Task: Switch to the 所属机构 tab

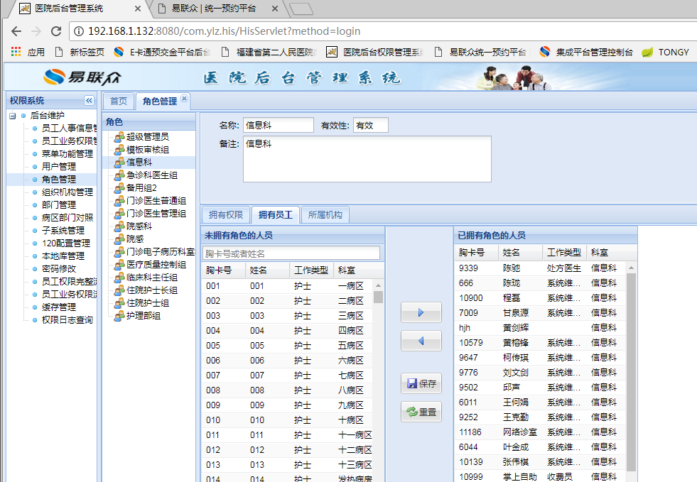Action: pos(325,215)
